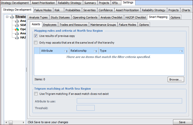Click the factory icon beside the SDA tree item
The height and width of the screenshot is (125, 193).
(x=17, y=25)
